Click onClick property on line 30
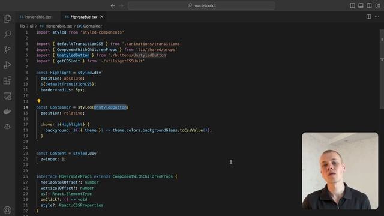Viewport: 384px width, 216px height. (50, 200)
